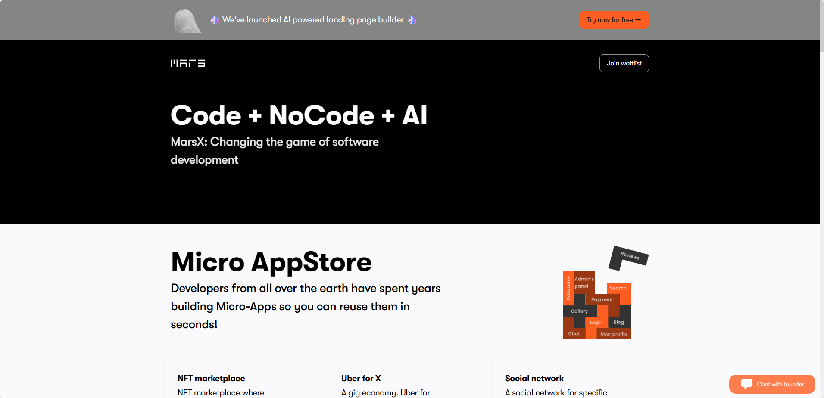Screen dimensions: 824x398
Task: Click the unicorn emoji before banner text
Action: point(215,20)
